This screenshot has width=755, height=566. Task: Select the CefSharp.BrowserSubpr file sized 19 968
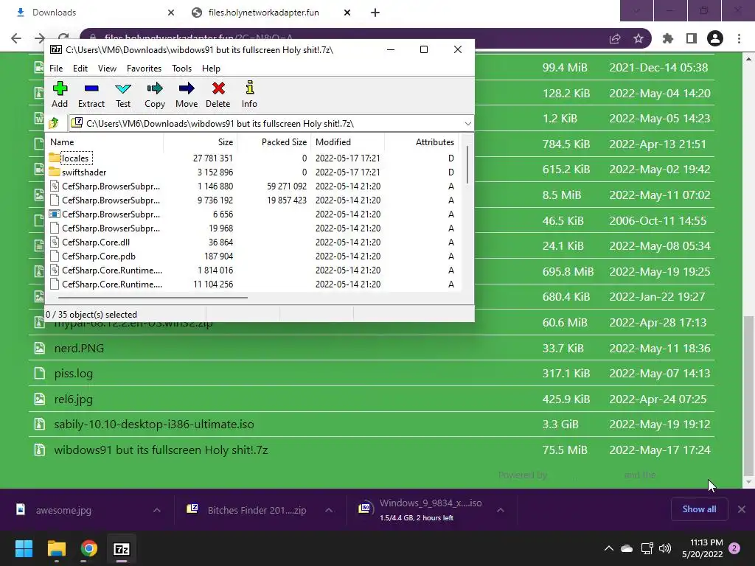point(111,228)
